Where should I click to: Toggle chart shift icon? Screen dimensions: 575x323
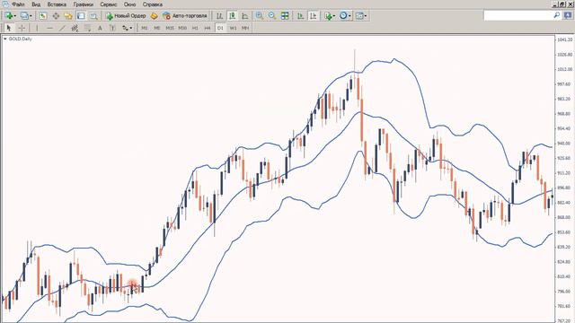(314, 16)
